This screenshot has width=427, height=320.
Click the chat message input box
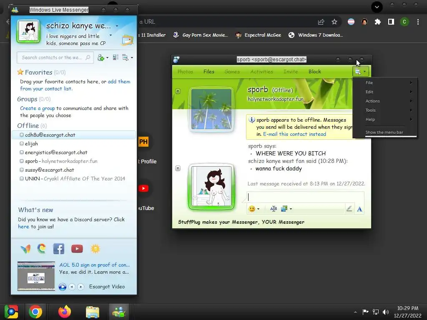click(305, 197)
